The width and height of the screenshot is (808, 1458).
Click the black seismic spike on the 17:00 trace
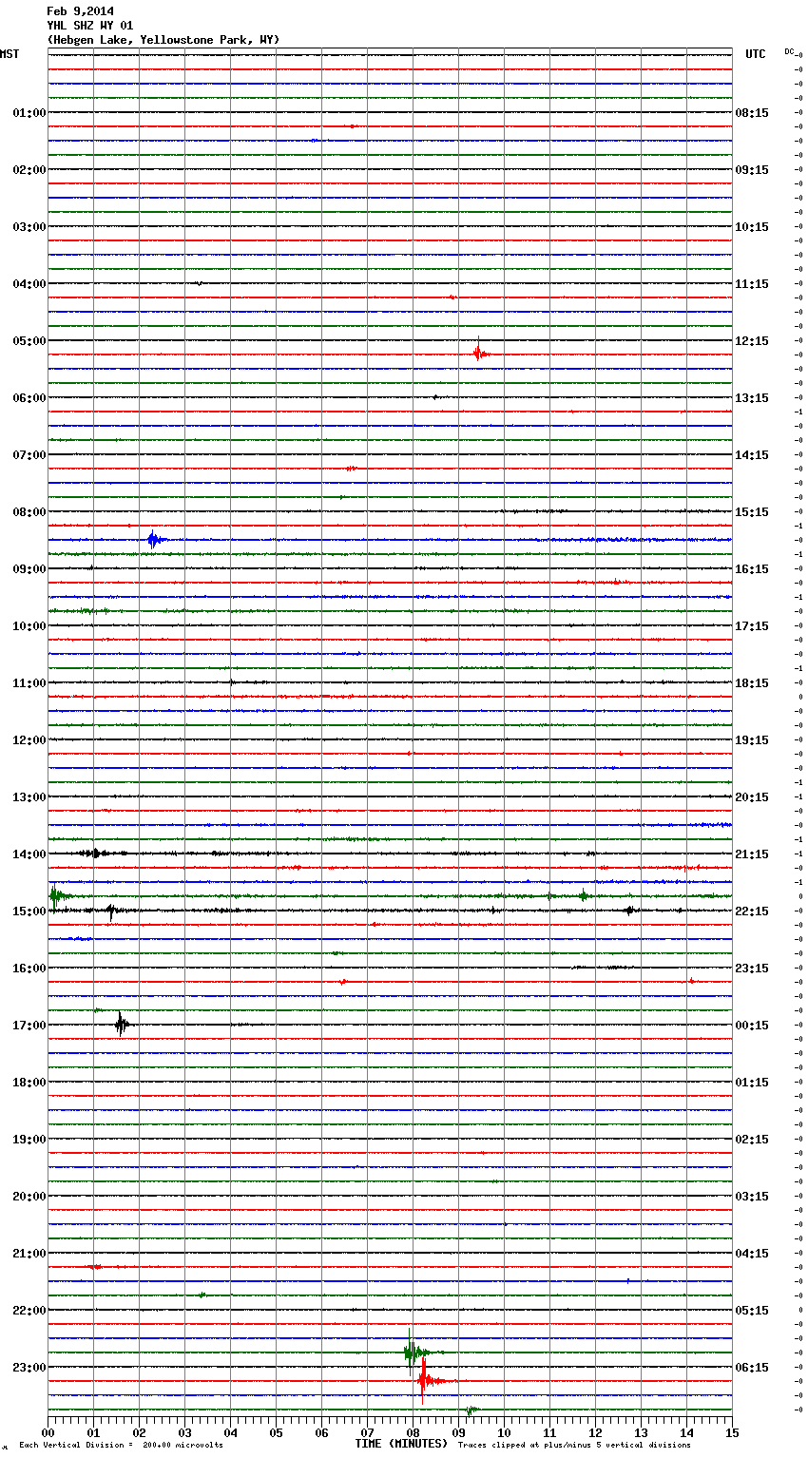click(x=121, y=1024)
